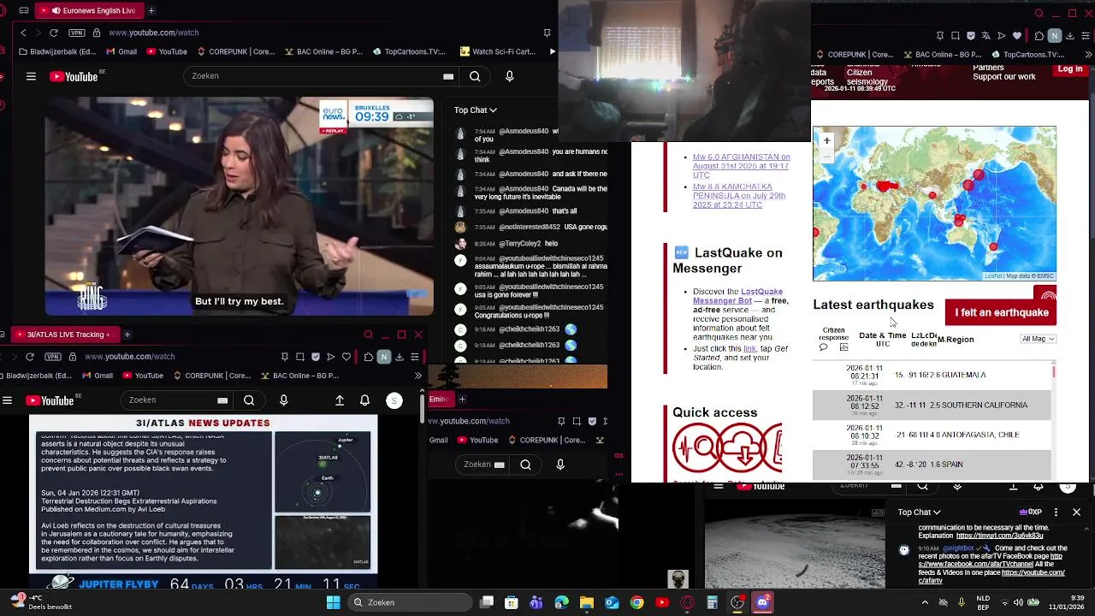Show hidden system tray icons
Screen dimensions: 1095x616
[925, 602]
